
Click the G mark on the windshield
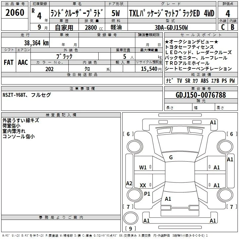click(x=171, y=157)
